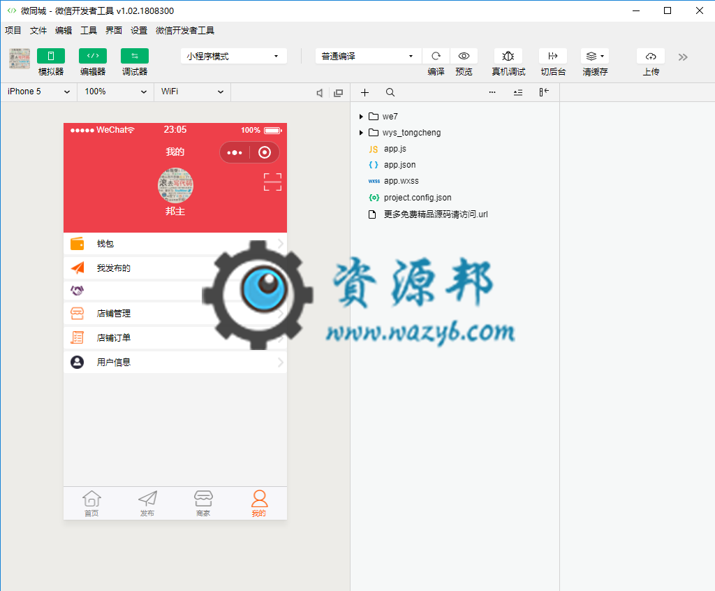This screenshot has width=715, height=591.
Task: Open the 设置 menu
Action: [x=139, y=31]
